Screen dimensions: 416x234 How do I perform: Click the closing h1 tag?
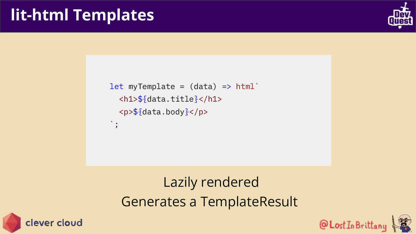pos(210,99)
